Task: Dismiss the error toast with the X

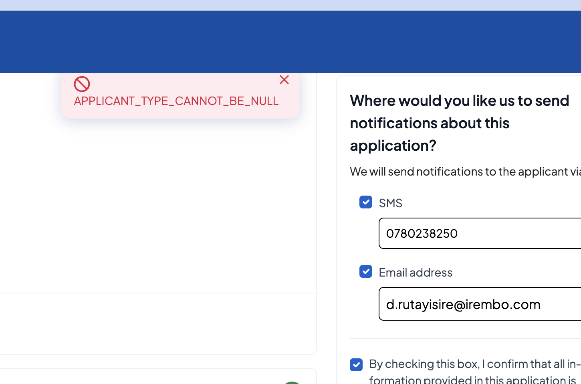Action: pos(284,80)
